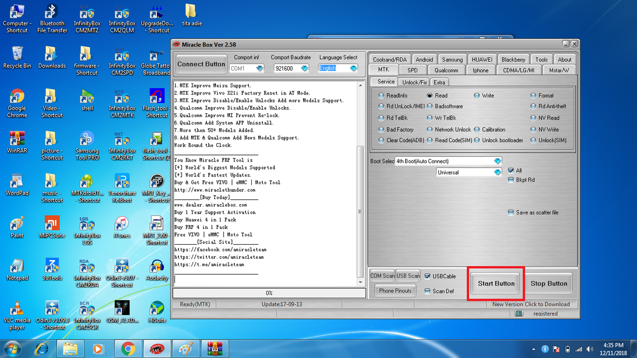Open Internet Explorer from taskbar
Image resolution: width=637 pixels, height=358 pixels.
pos(42,349)
